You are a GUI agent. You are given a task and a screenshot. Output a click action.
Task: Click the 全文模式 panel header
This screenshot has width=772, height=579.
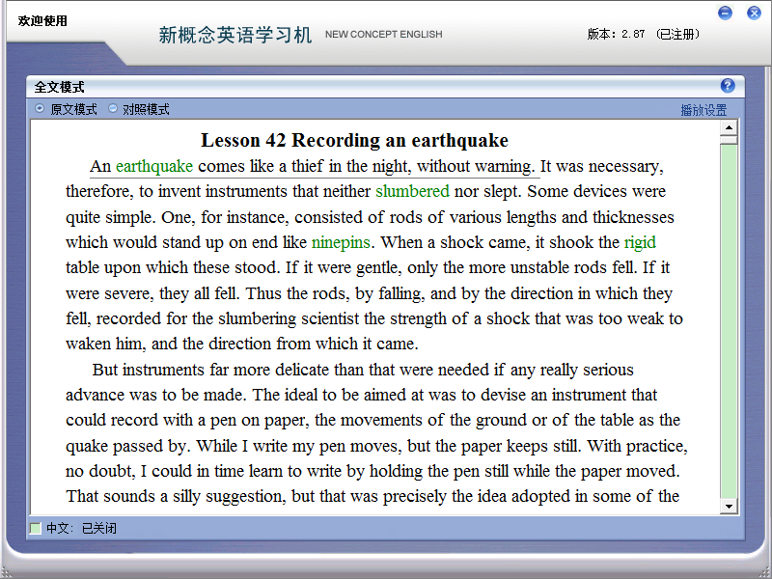(x=385, y=87)
